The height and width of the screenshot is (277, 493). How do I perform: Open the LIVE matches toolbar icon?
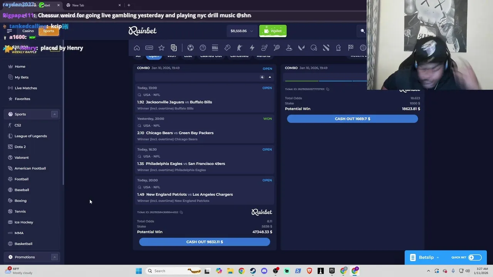pos(149,48)
